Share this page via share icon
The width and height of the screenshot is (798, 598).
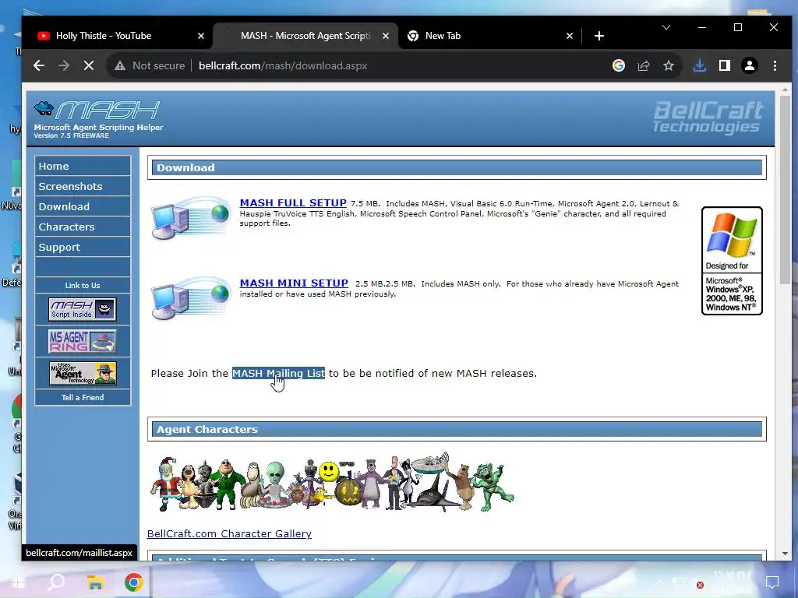(644, 65)
